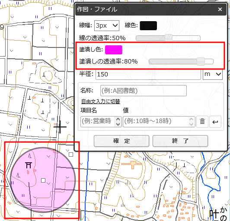Click the square marker above the pink circle
230x221 pixels.
click(71, 155)
